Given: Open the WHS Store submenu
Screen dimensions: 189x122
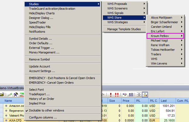Looking at the screenshot, I should tap(124, 18).
